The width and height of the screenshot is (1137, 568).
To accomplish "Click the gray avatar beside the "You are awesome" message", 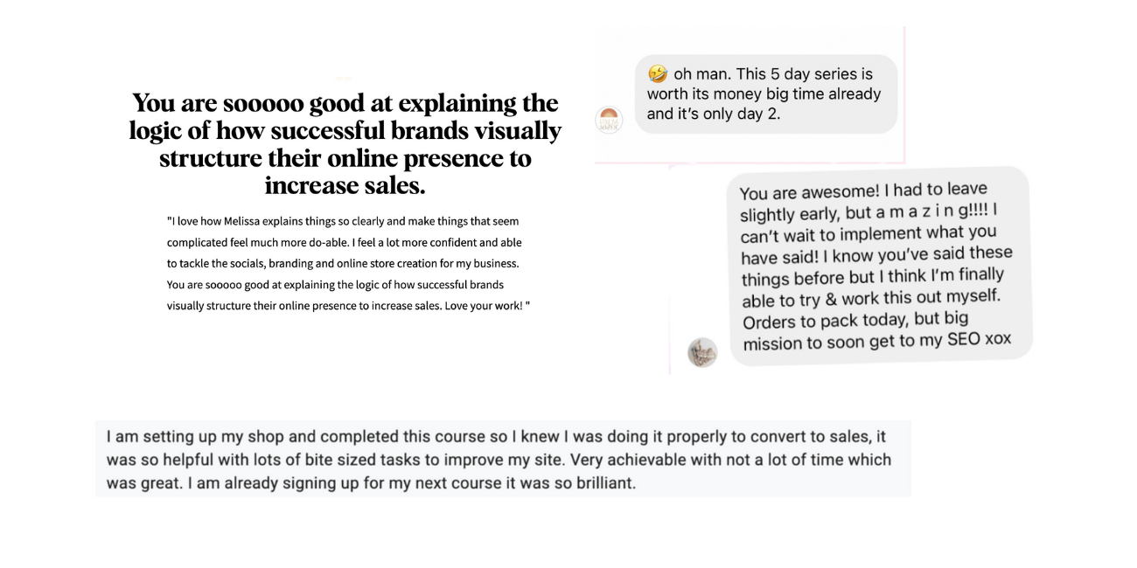I will pyautogui.click(x=702, y=351).
